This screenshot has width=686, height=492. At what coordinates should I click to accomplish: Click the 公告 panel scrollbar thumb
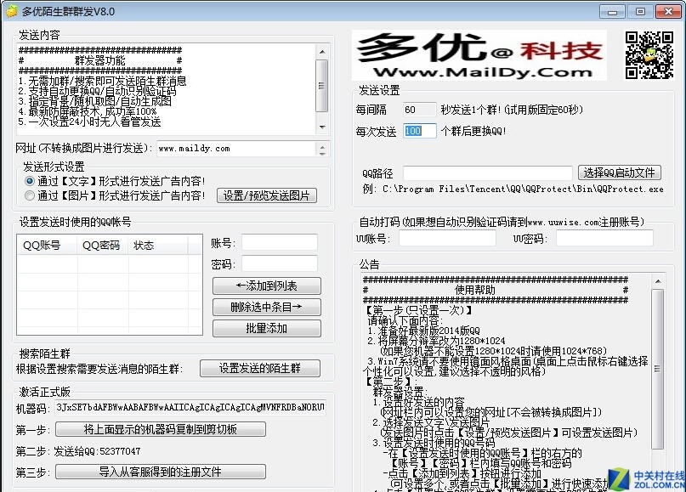click(x=658, y=369)
